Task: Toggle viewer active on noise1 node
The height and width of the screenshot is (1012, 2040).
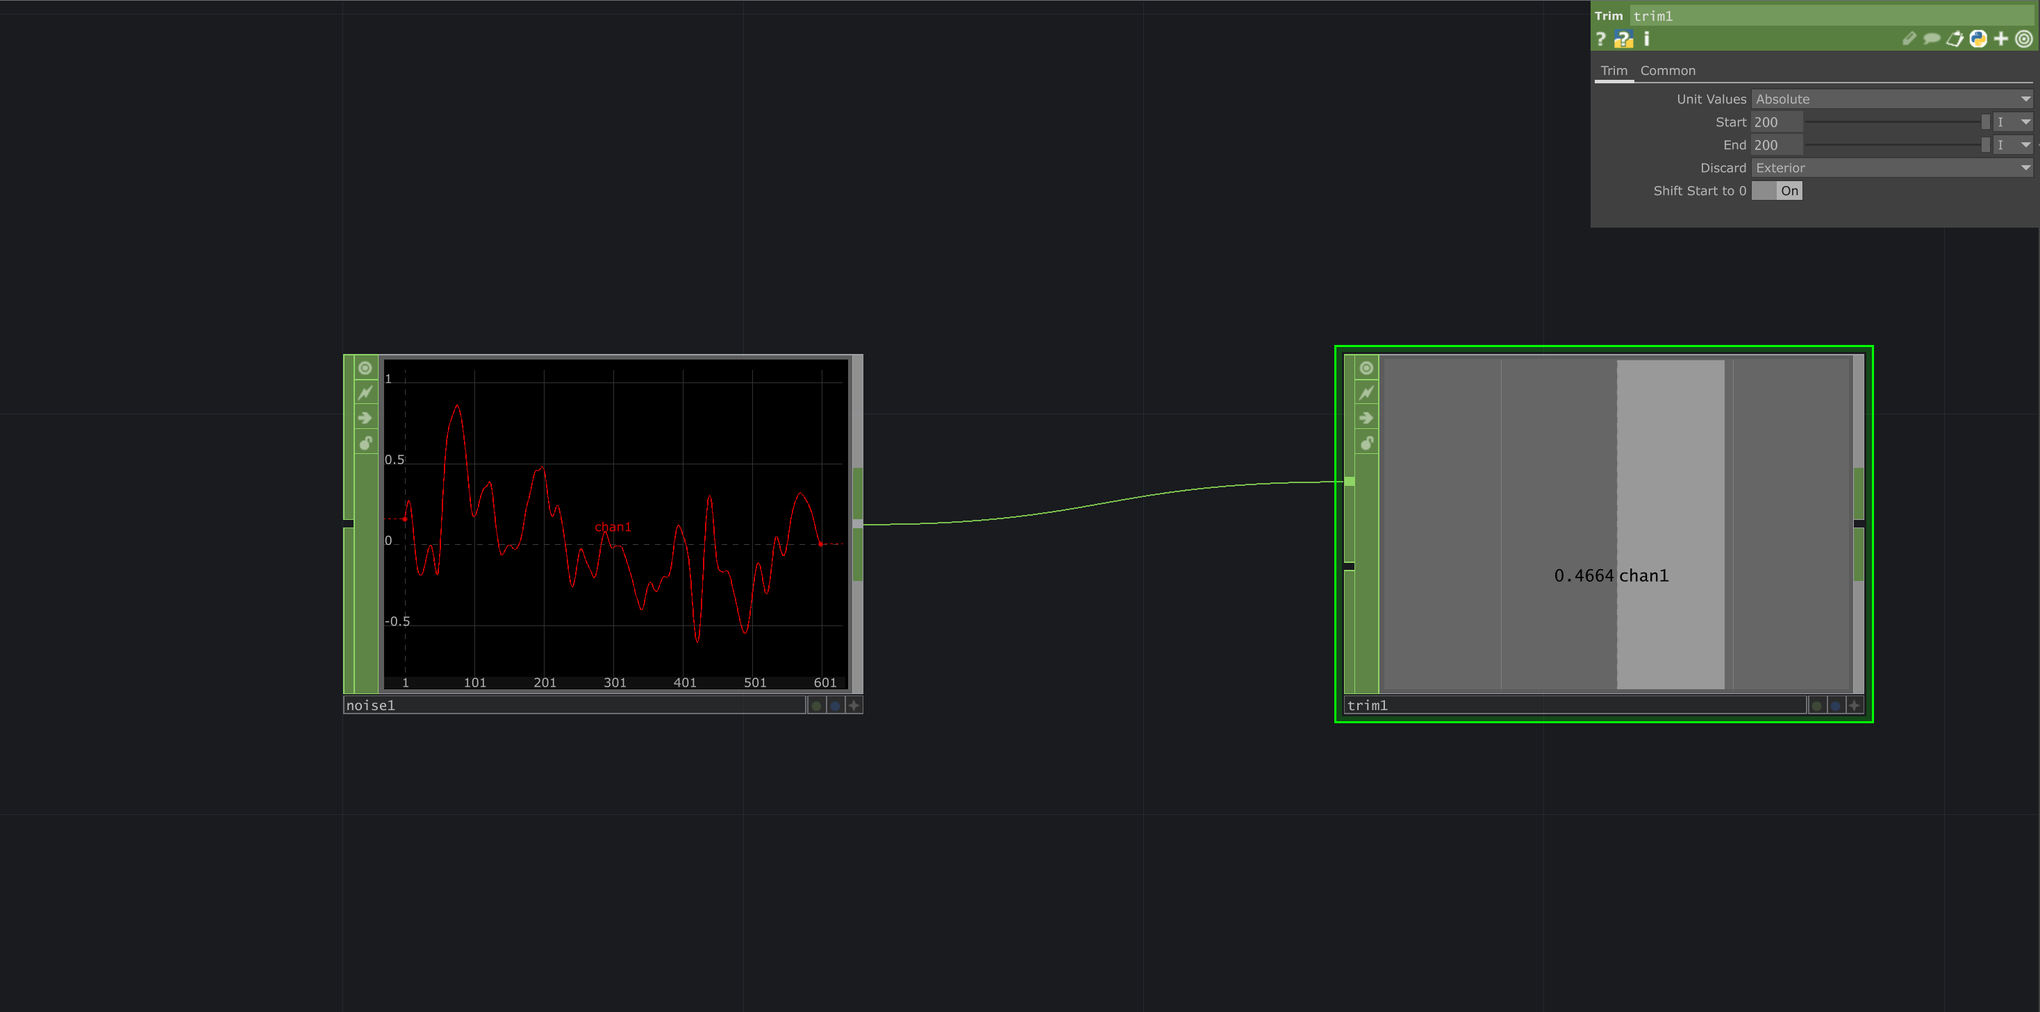Action: 365,368
